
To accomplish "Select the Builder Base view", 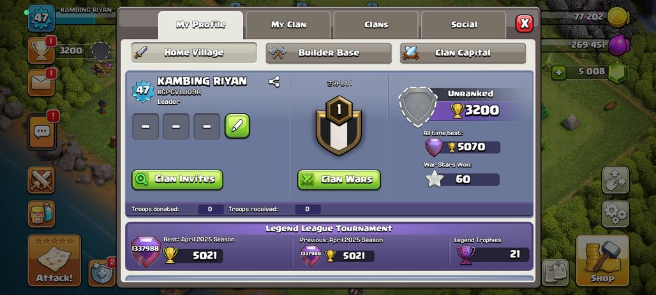I will pyautogui.click(x=329, y=53).
